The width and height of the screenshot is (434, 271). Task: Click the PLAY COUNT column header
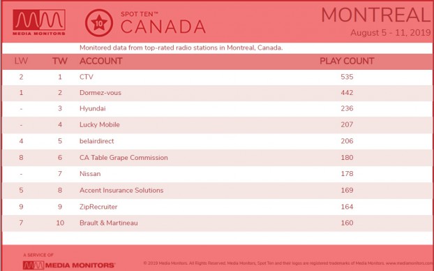tap(347, 61)
